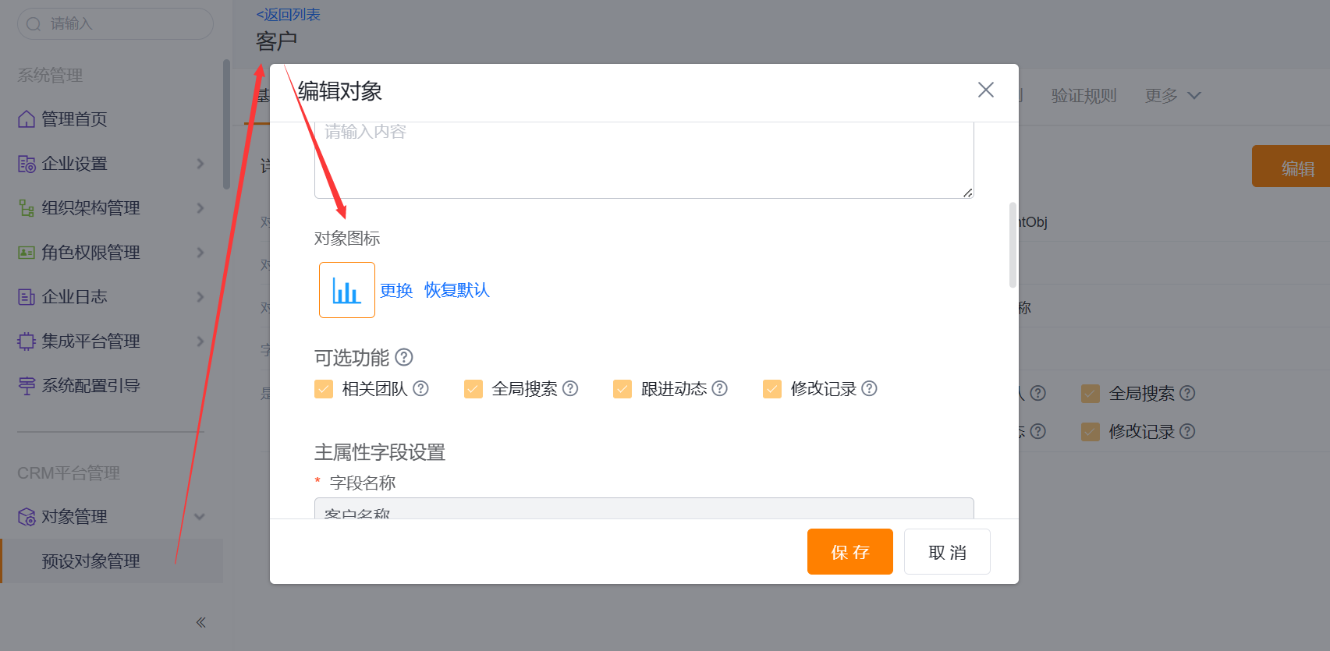This screenshot has height=651, width=1330.
Task: Click help icon beside 修改记录 in dialog
Action: tap(869, 388)
